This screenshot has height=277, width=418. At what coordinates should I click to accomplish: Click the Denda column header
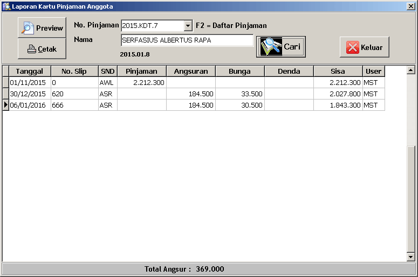tap(289, 71)
